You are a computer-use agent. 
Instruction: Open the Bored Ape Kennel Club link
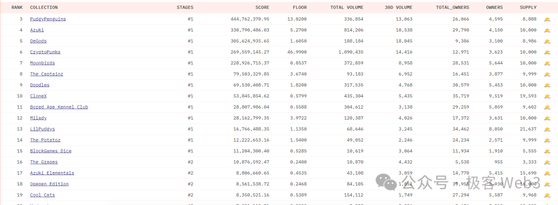pyautogui.click(x=59, y=107)
